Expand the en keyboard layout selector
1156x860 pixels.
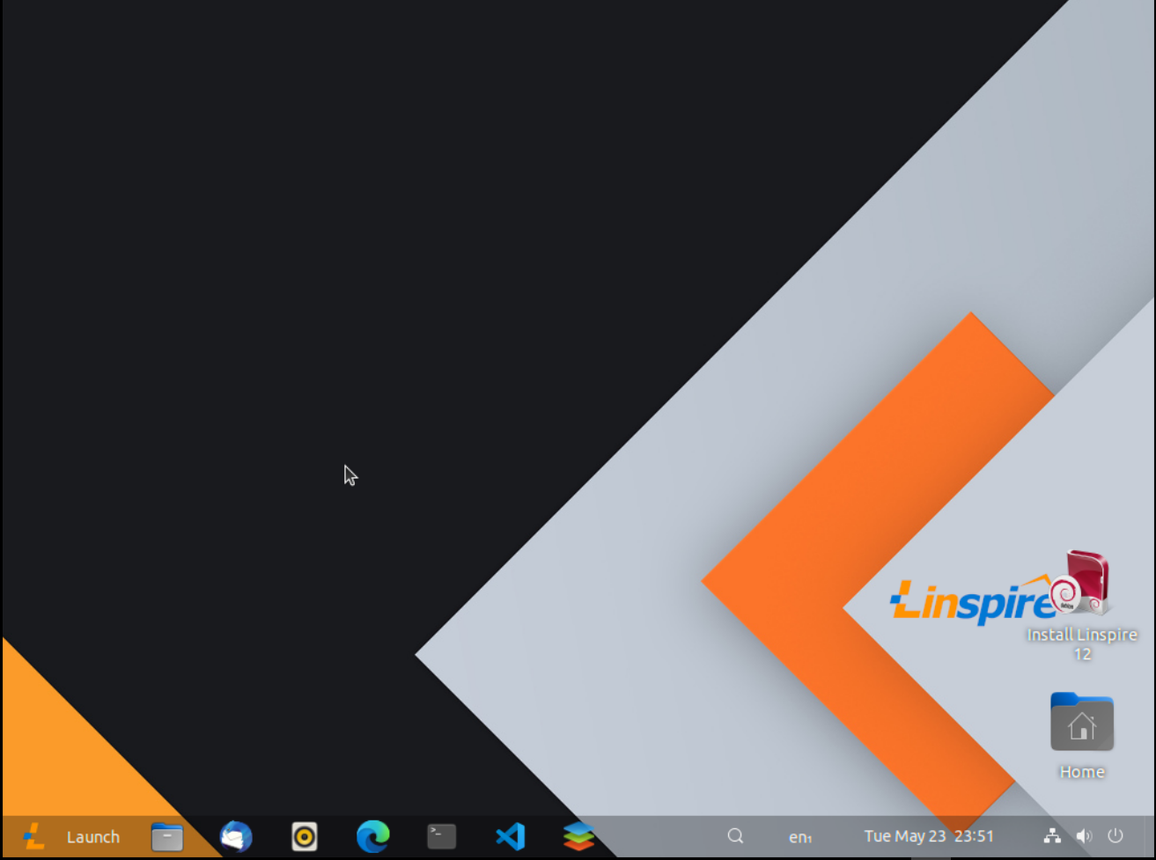[x=799, y=837]
